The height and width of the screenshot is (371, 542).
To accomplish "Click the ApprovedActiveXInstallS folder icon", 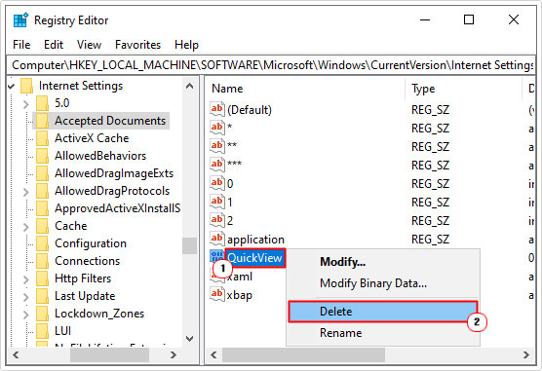I will 43,208.
